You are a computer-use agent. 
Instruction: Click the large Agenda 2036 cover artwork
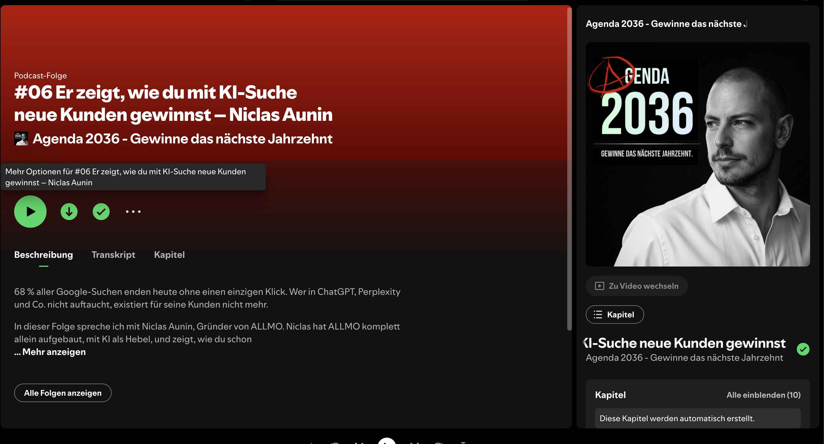[698, 154]
